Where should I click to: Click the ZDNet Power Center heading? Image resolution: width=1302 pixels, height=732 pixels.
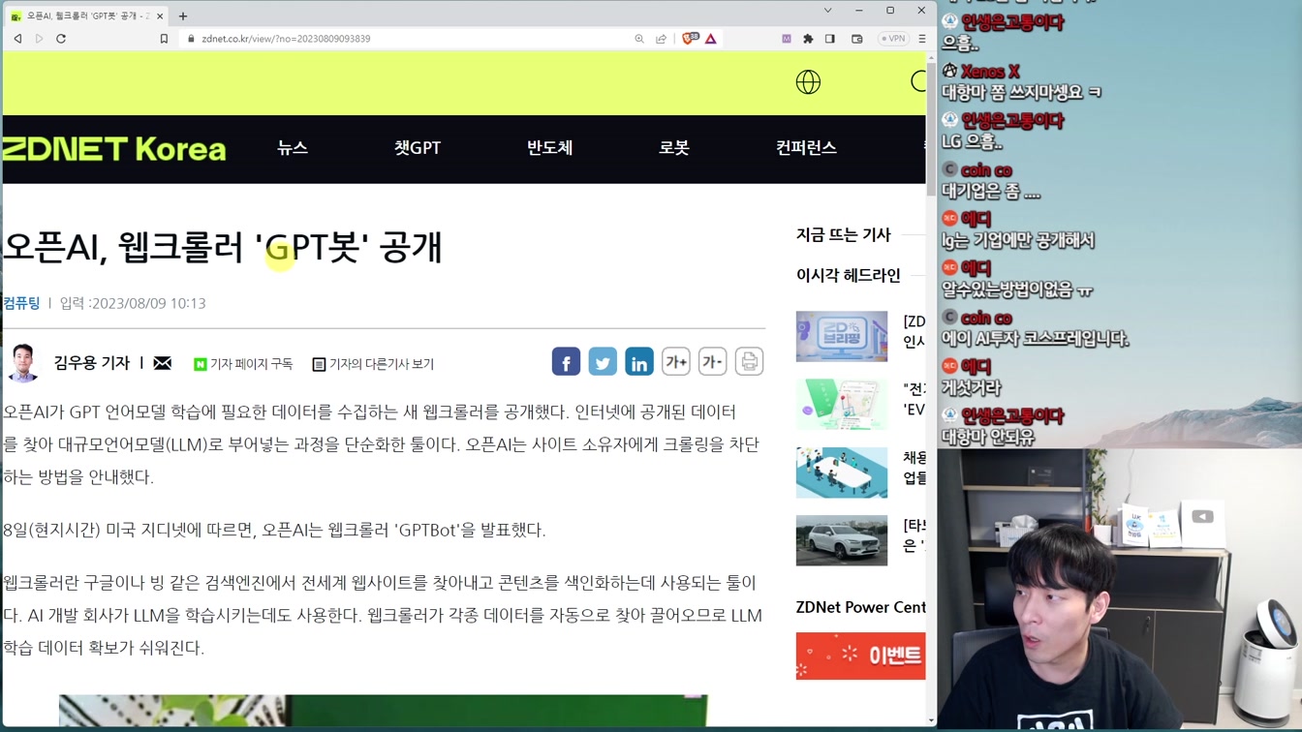860,607
